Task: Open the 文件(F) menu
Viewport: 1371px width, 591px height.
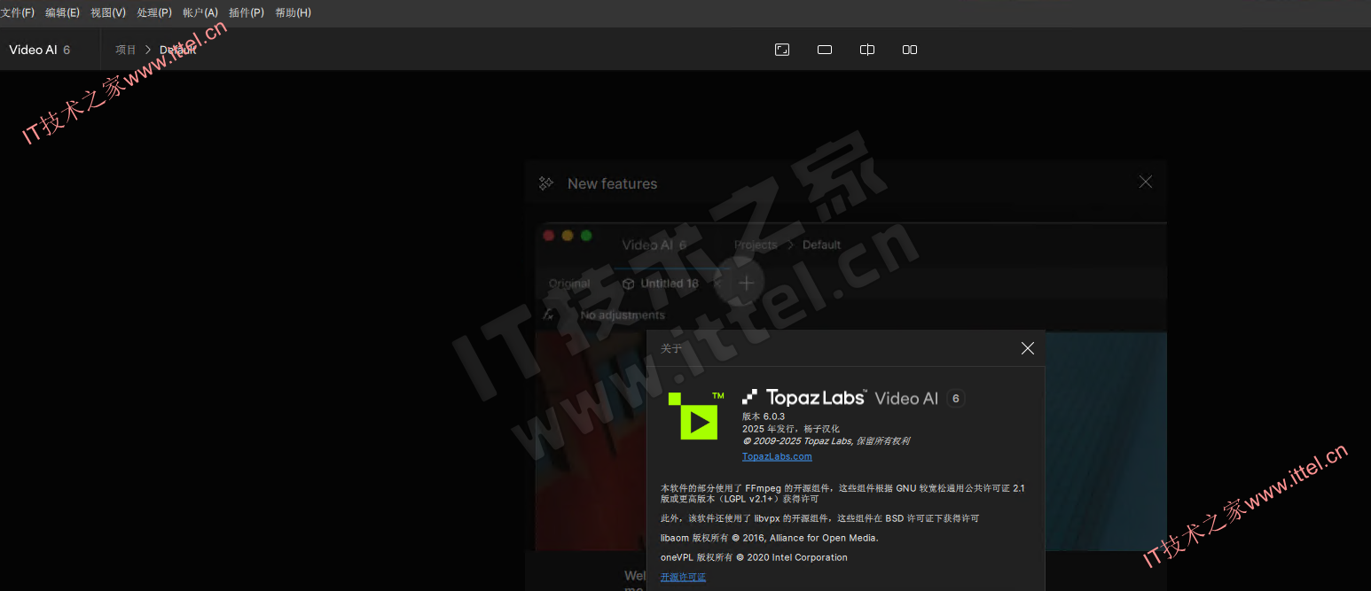Action: tap(18, 12)
